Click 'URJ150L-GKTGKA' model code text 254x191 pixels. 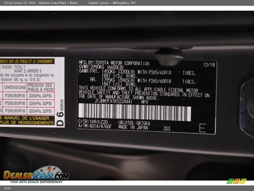pos(134,123)
